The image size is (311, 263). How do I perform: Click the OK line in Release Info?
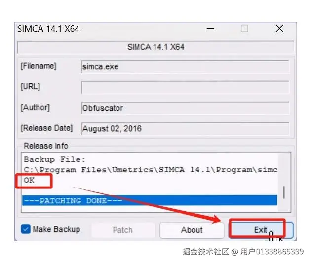29,180
